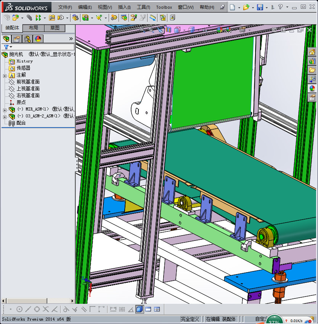The height and width of the screenshot is (324, 318).
Task: Click the Linear Component Pattern icon
Action: [x=38, y=18]
